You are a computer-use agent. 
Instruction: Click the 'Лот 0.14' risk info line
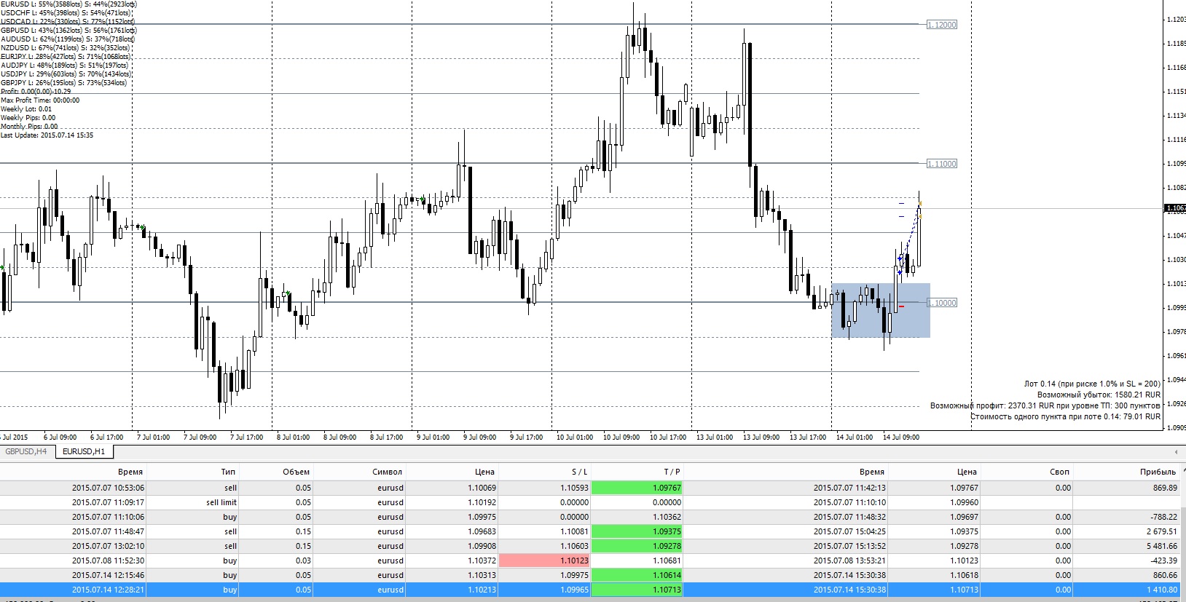coord(1092,384)
